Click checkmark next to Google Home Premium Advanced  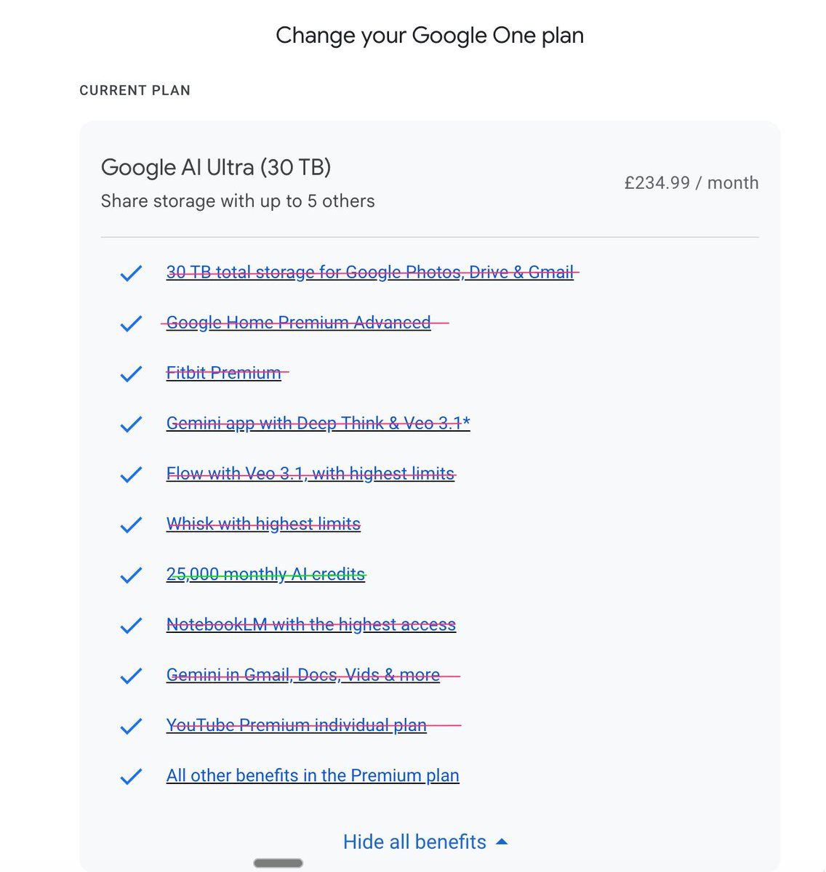tap(131, 323)
